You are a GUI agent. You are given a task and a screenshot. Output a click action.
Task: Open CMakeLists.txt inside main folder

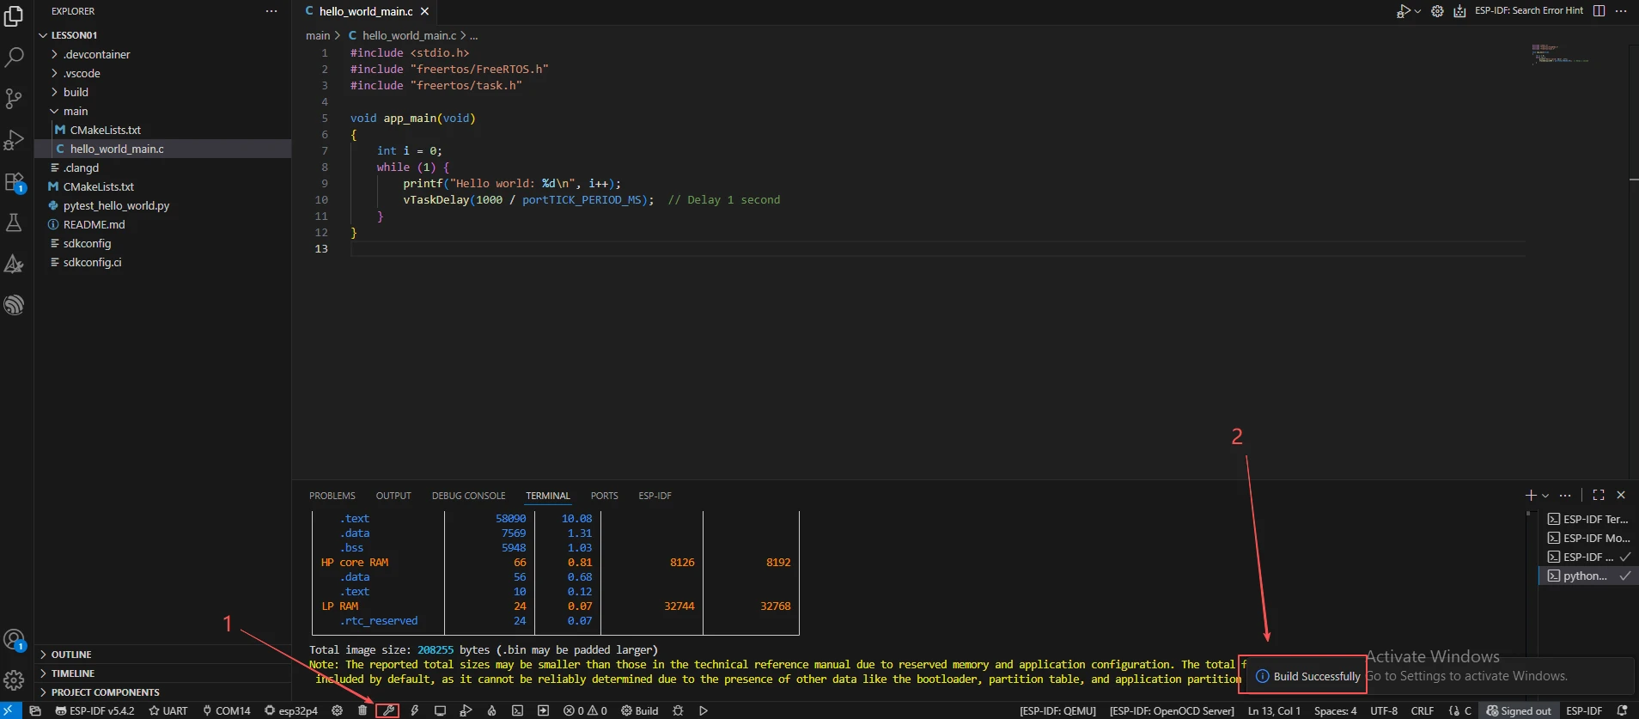coord(163,130)
